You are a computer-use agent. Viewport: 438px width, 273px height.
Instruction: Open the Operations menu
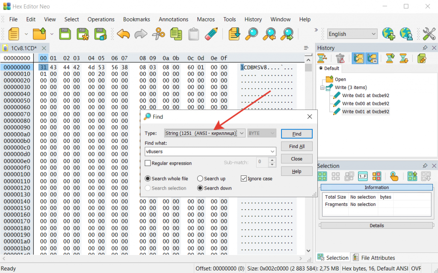101,19
